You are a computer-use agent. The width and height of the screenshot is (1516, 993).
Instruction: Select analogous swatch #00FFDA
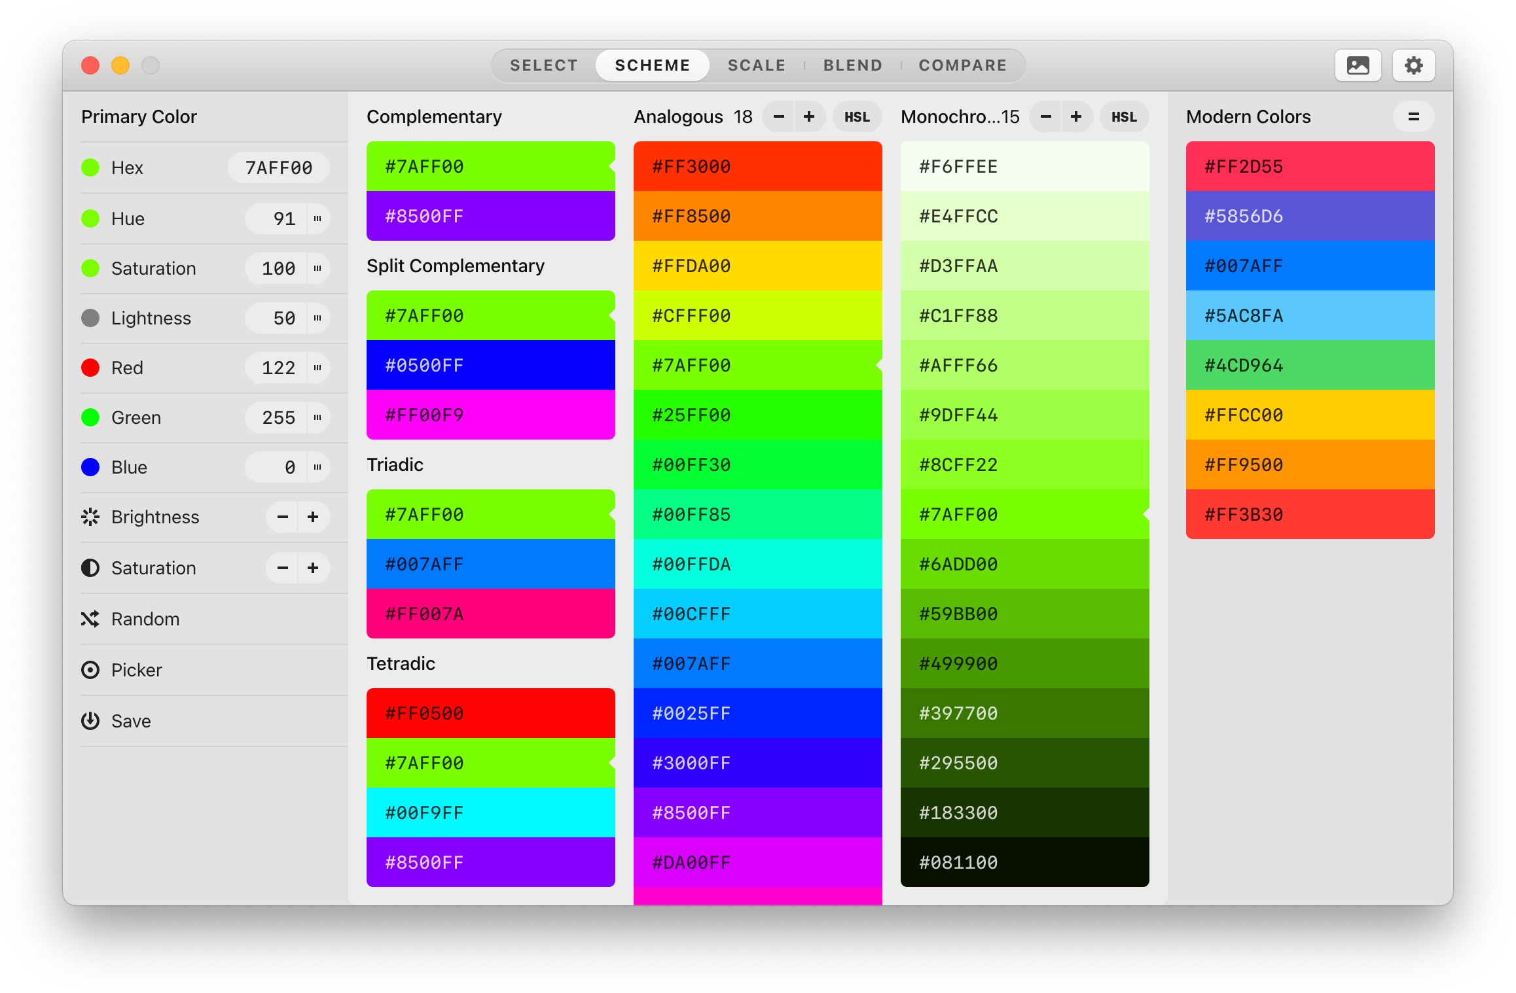tap(757, 564)
